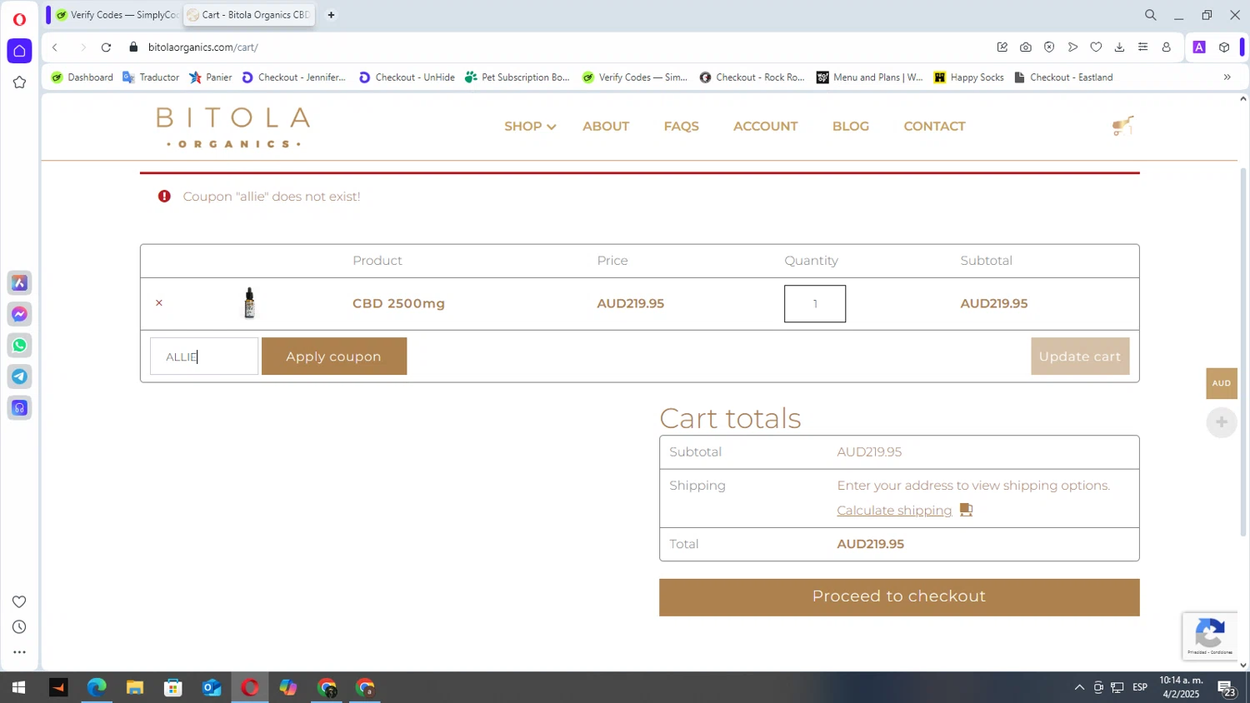Open File Explorer from the taskbar
Screen dimensions: 1250x703
coord(135,687)
